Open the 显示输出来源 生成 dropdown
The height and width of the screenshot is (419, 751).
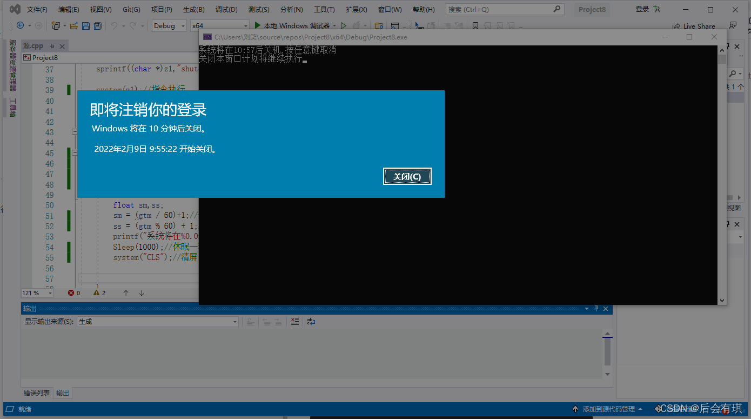coord(158,322)
